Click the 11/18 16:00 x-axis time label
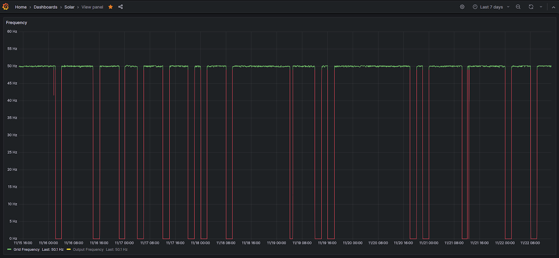 tap(251, 243)
